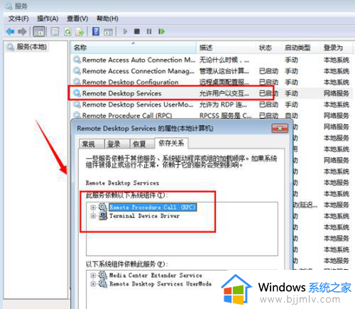The width and height of the screenshot is (355, 309).
Task: Close the Remote Desktop Services properties dialog
Action: [280, 129]
